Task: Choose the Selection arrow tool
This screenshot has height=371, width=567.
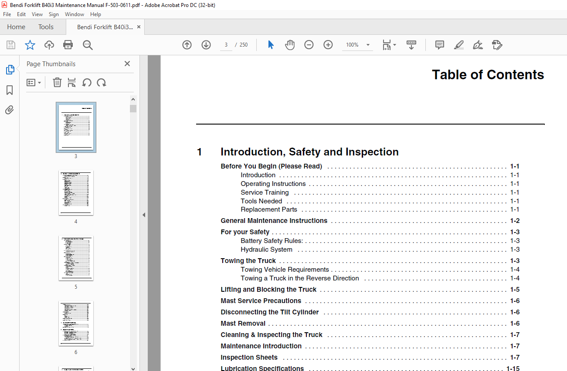Action: 271,45
